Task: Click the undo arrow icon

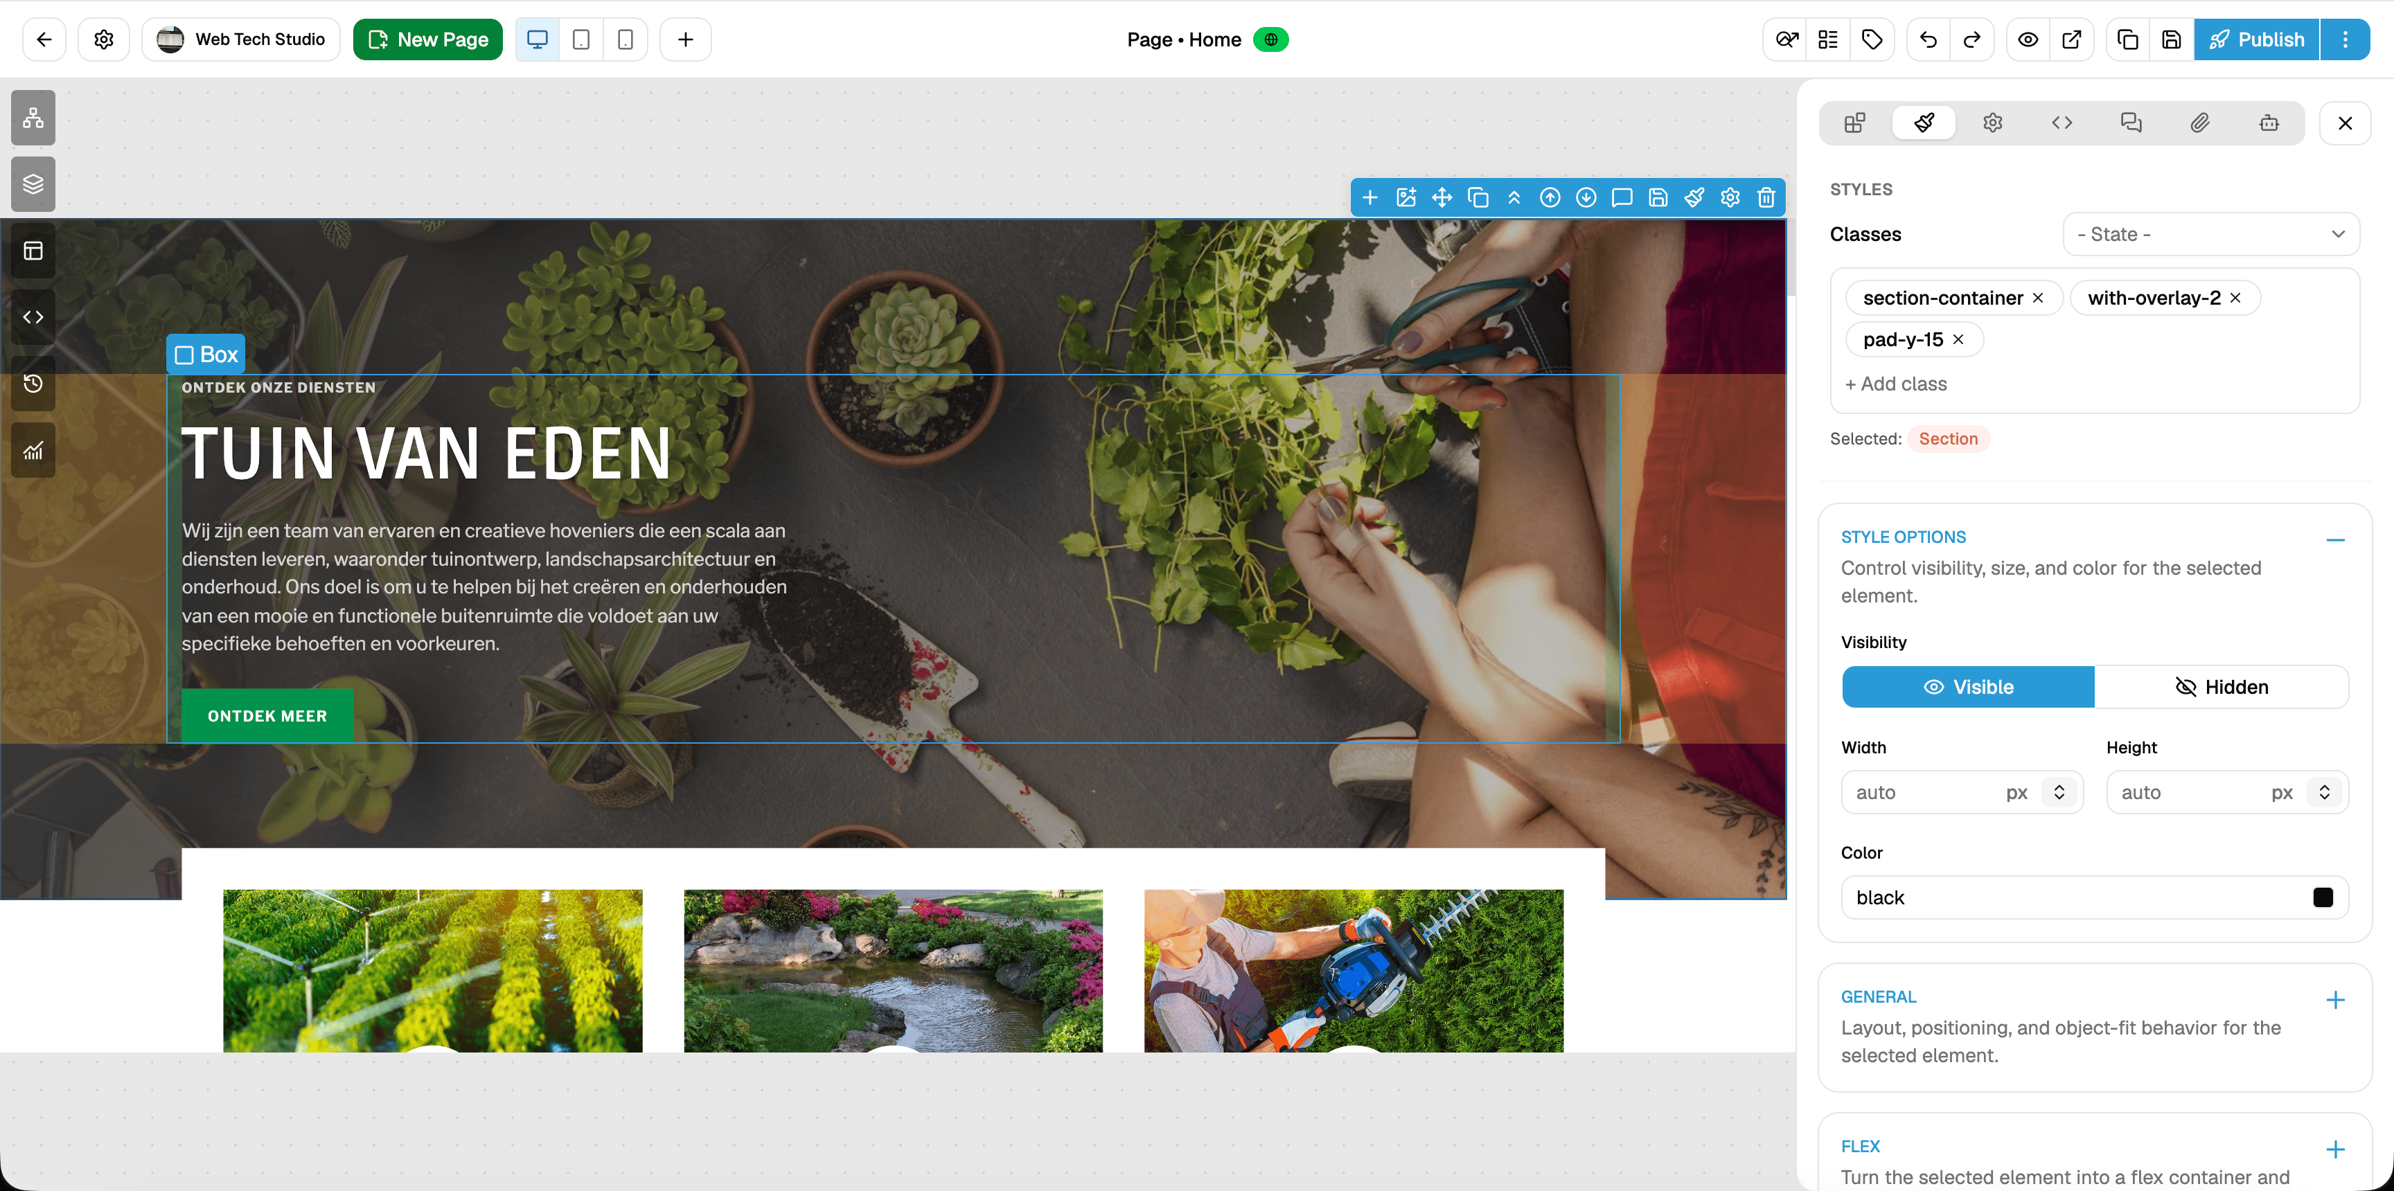Action: (1928, 39)
